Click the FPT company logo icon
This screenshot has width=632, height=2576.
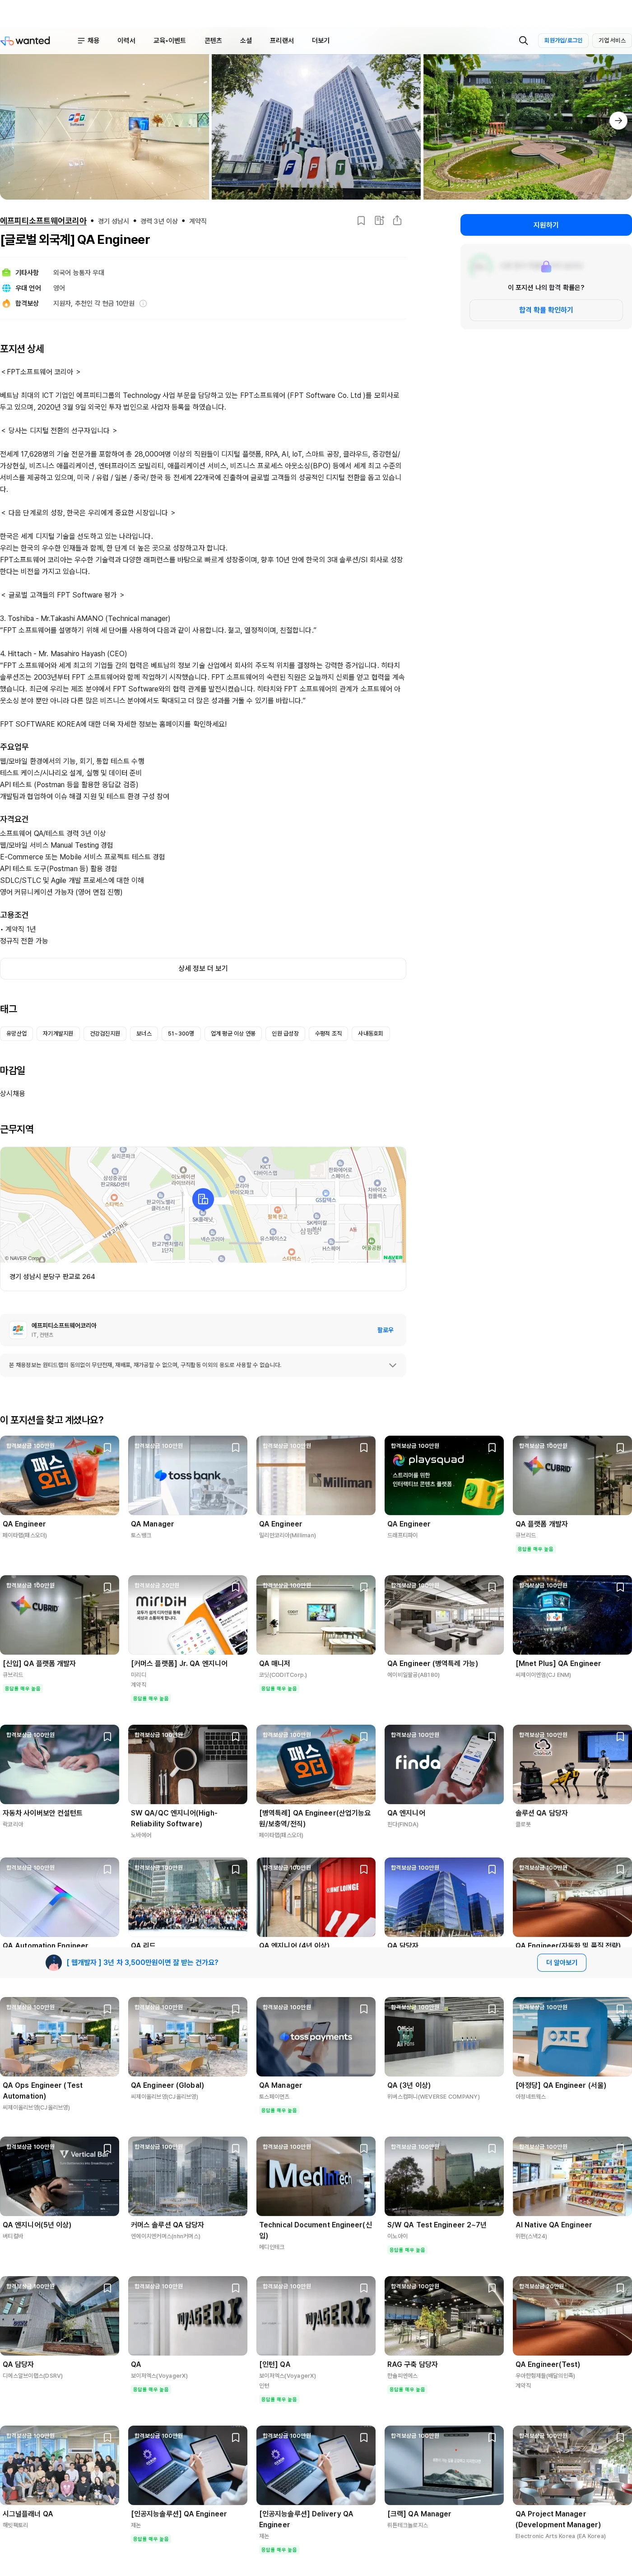tap(18, 1329)
